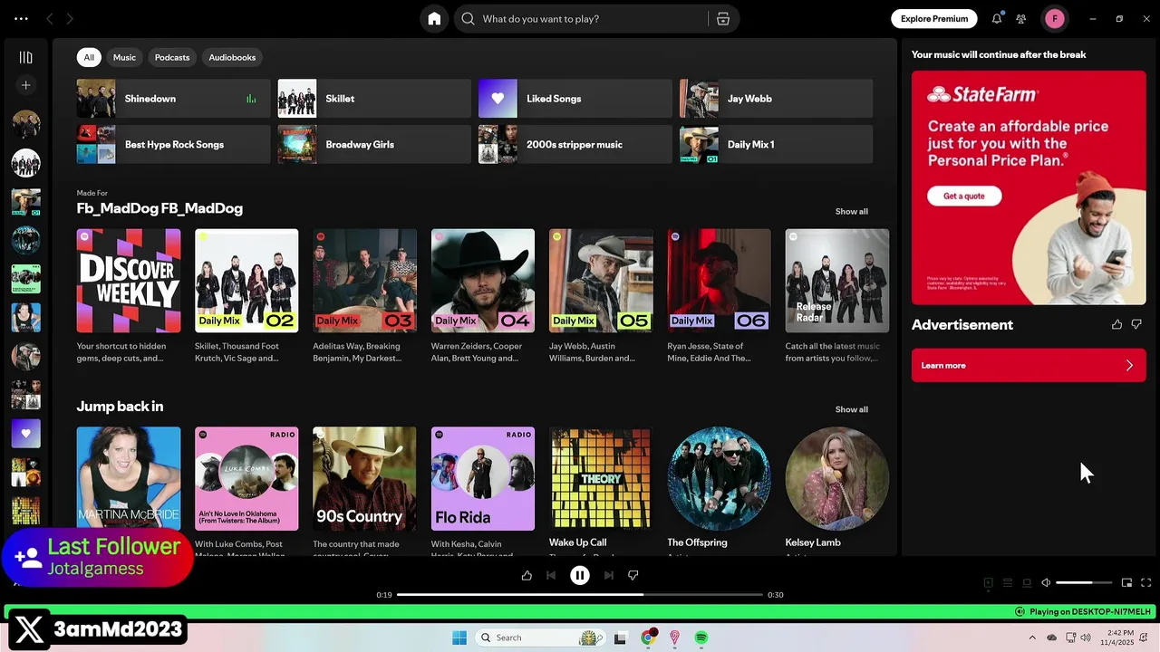Toggle the Queue panel icon
1160x652 pixels.
pos(1008,583)
